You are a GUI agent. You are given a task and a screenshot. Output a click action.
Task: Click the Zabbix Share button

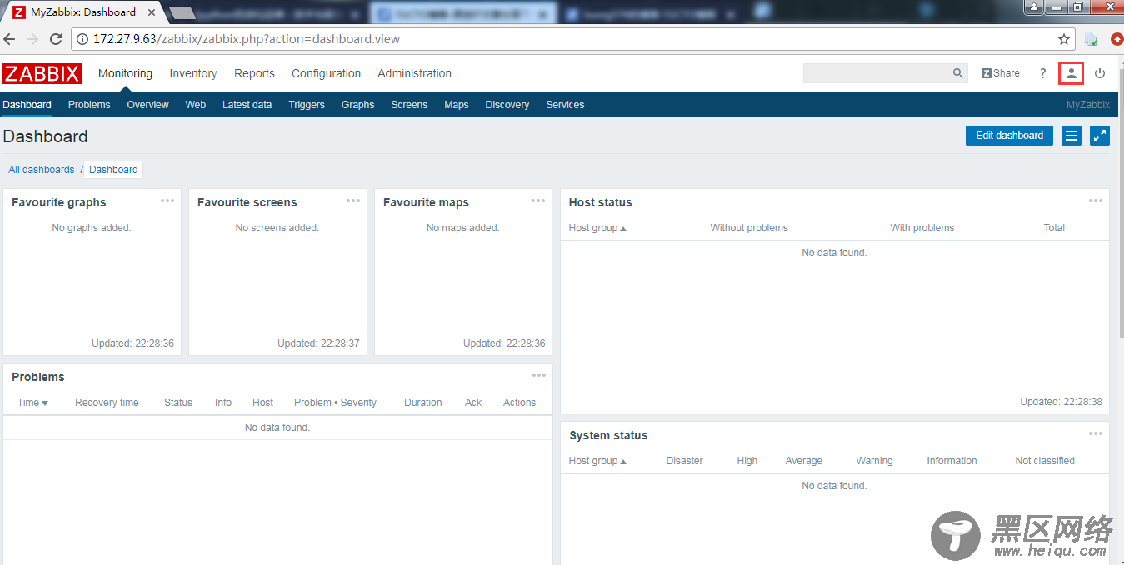click(x=1001, y=73)
